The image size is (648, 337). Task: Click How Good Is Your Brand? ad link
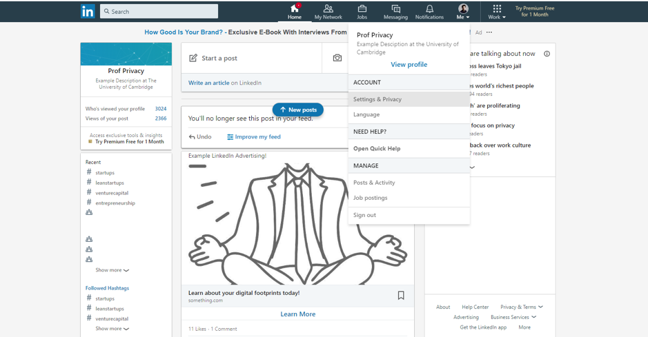tap(183, 32)
